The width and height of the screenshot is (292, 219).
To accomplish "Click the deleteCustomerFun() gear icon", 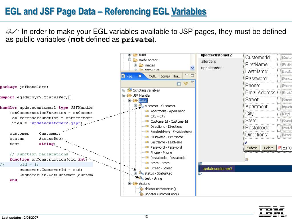I will coord(141,189).
